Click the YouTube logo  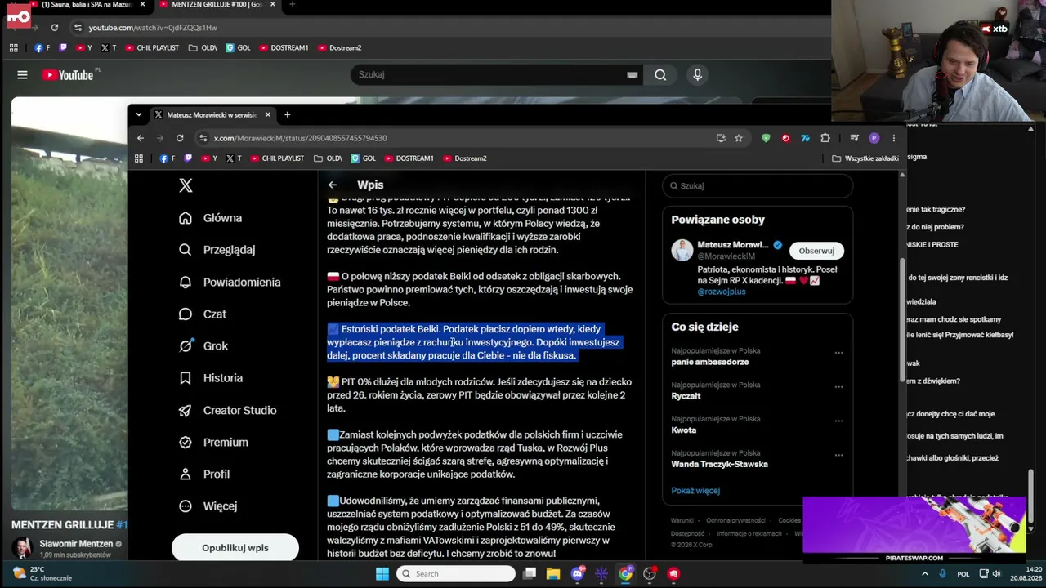coord(68,75)
